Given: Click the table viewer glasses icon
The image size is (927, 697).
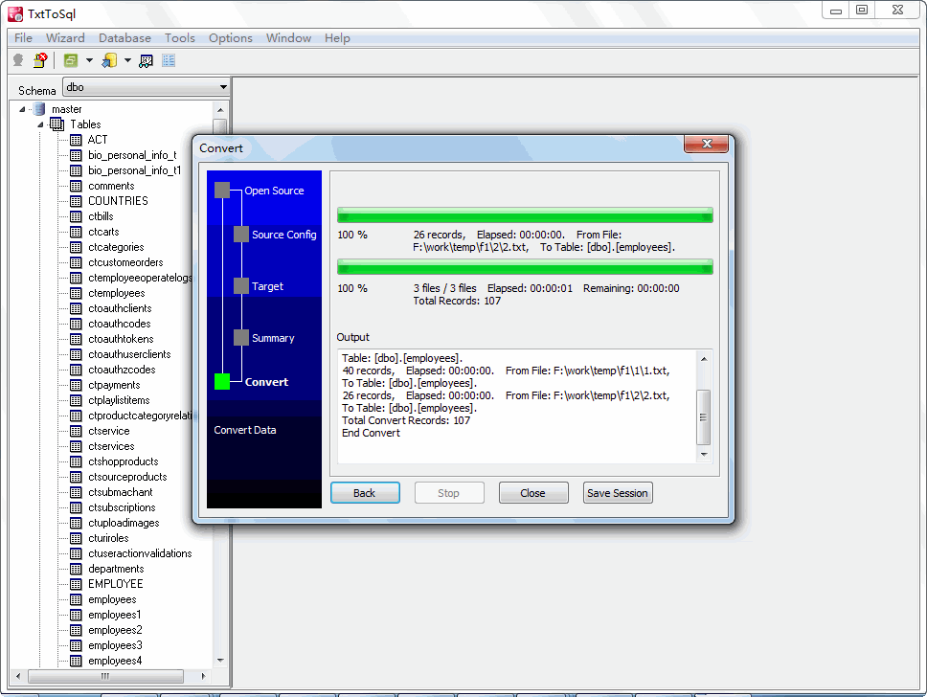Looking at the screenshot, I should pyautogui.click(x=146, y=60).
